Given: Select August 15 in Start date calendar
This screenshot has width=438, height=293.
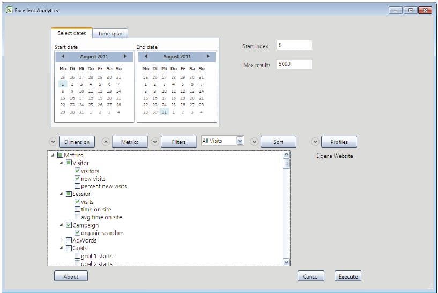Looking at the screenshot, I should click(63, 98).
